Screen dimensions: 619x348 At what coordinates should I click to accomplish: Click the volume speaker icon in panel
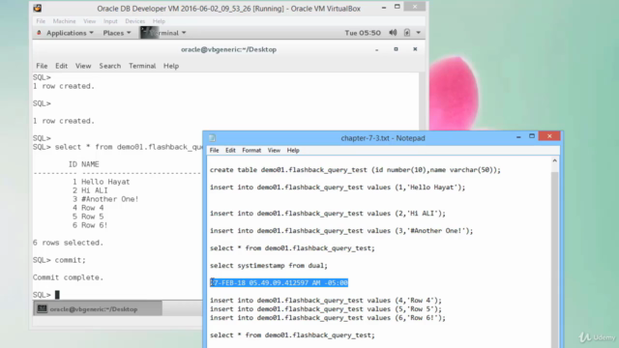tap(393, 33)
